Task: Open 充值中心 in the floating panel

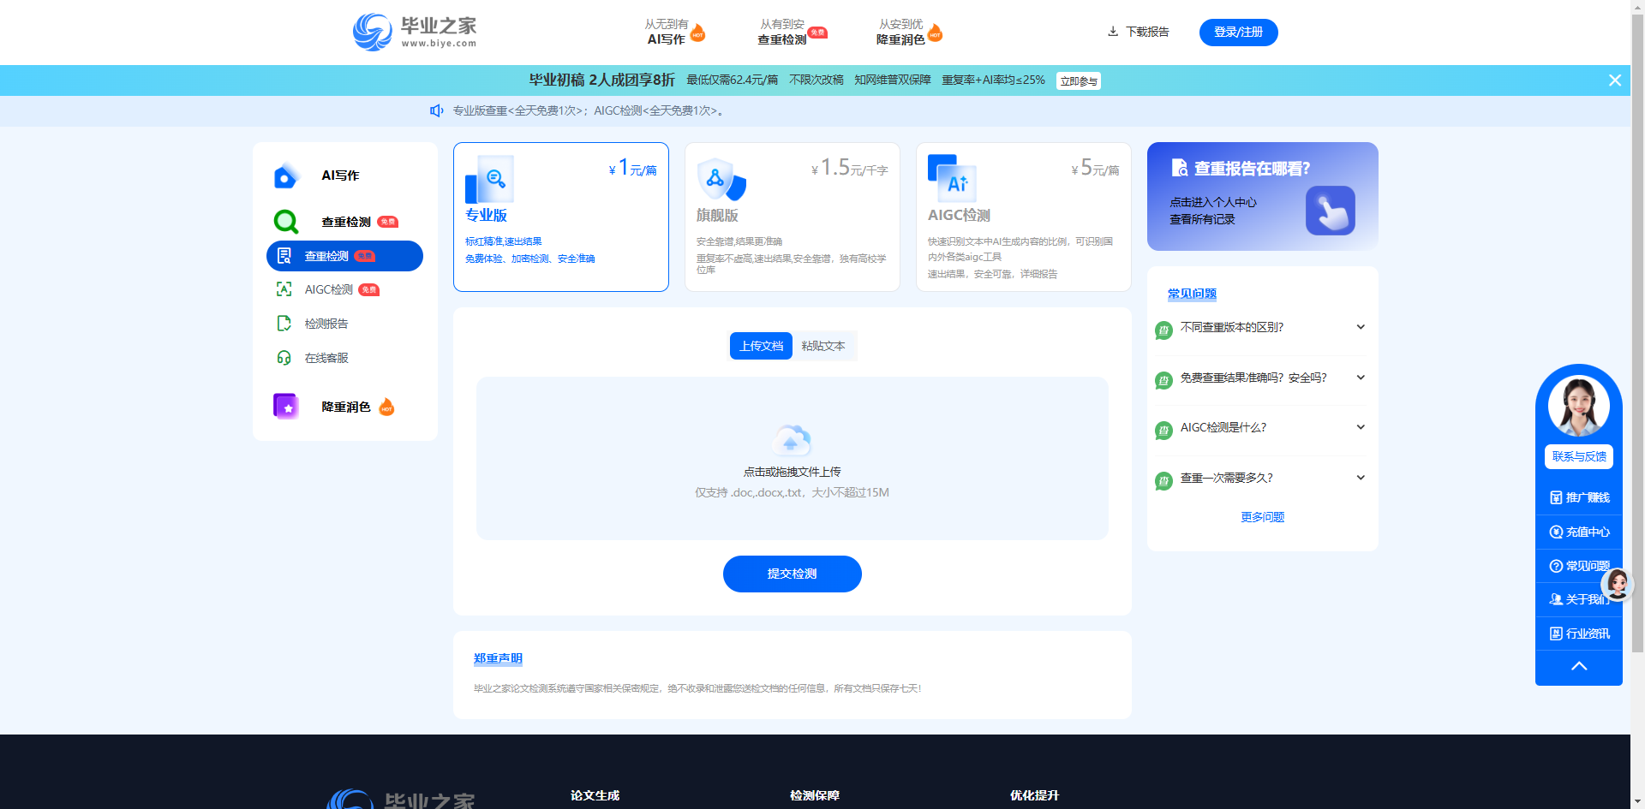Action: (x=1579, y=532)
